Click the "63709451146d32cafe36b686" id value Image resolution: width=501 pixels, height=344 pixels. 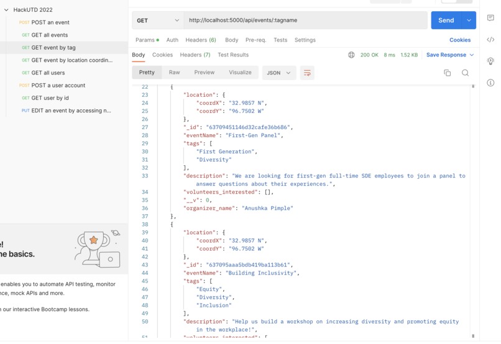(x=248, y=127)
